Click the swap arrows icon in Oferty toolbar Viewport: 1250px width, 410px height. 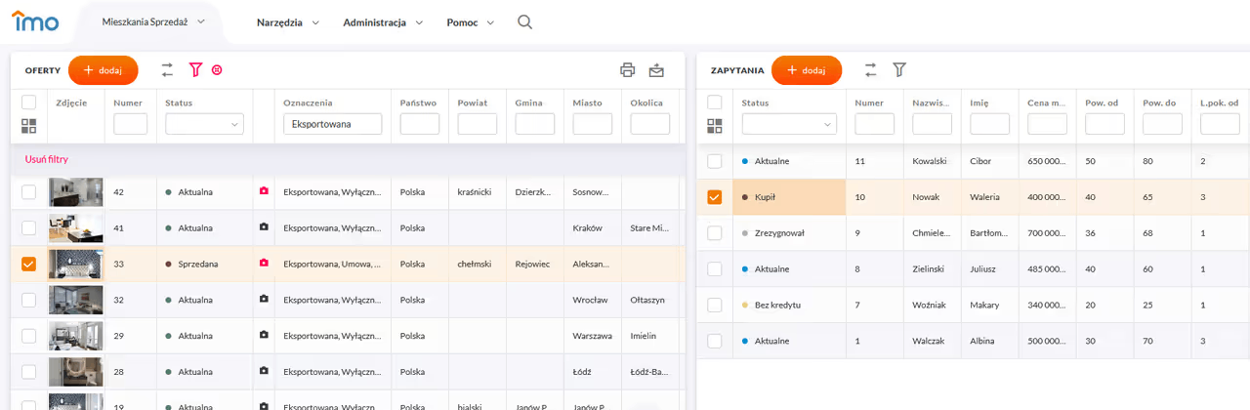click(x=167, y=69)
